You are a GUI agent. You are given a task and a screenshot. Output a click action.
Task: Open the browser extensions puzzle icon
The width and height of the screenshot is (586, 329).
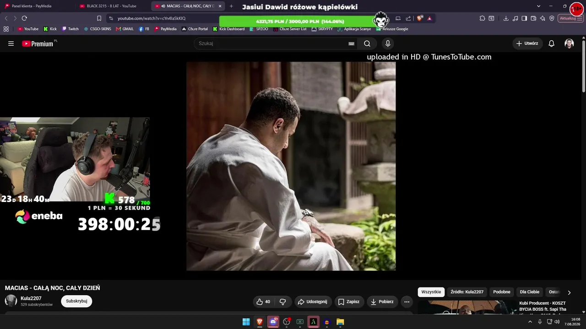(482, 18)
